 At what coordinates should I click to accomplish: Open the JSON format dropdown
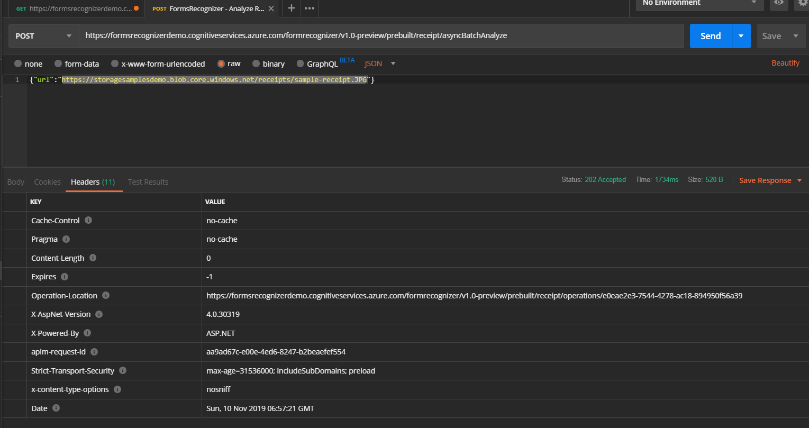pos(380,63)
